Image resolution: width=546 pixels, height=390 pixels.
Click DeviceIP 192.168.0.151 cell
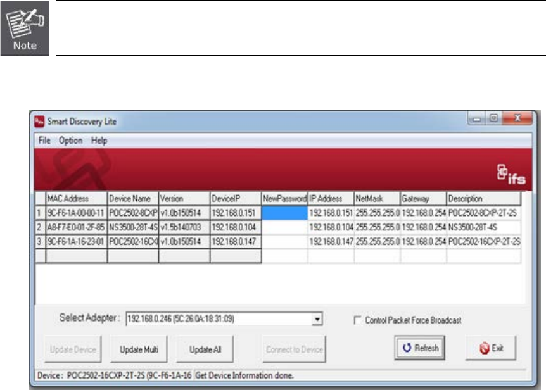click(x=236, y=213)
